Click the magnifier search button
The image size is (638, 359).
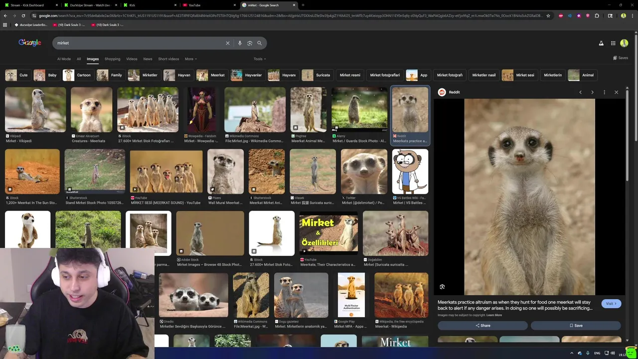coord(259,43)
